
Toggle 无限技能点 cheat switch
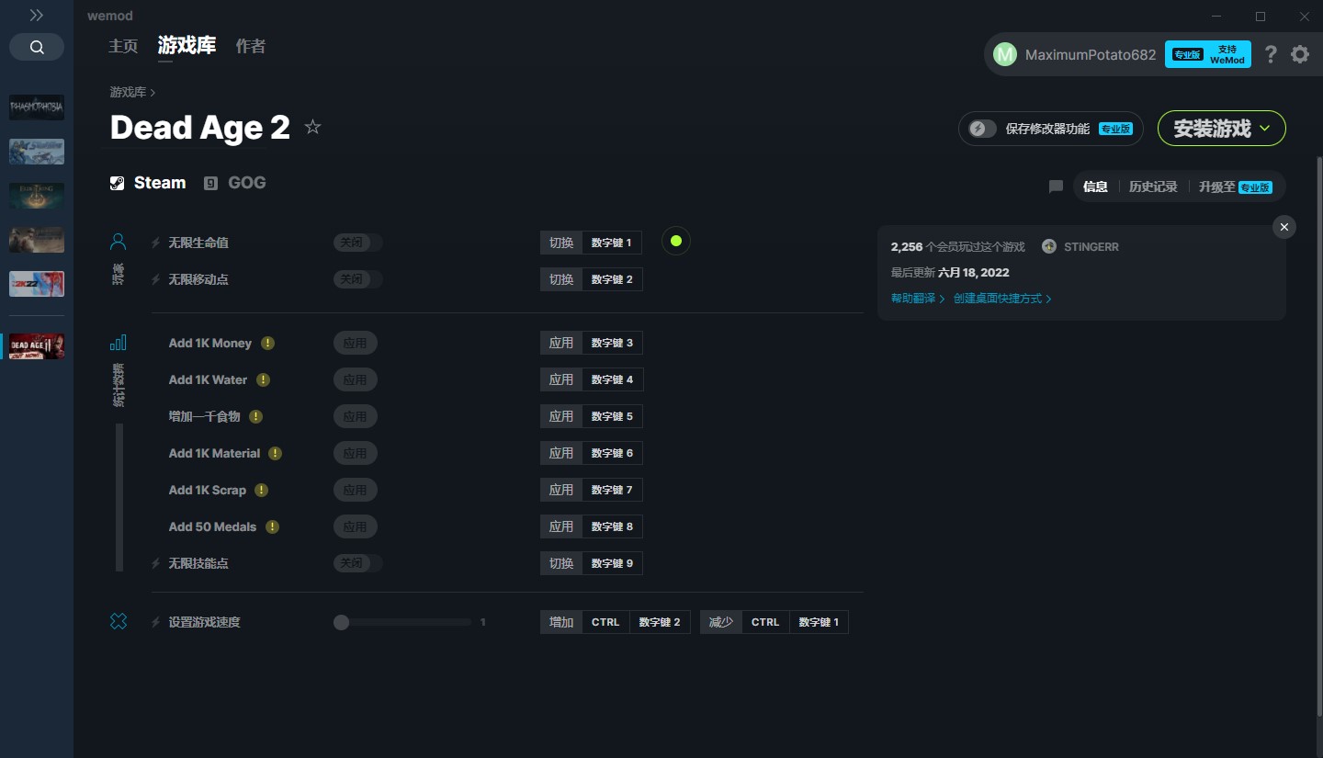tap(357, 563)
